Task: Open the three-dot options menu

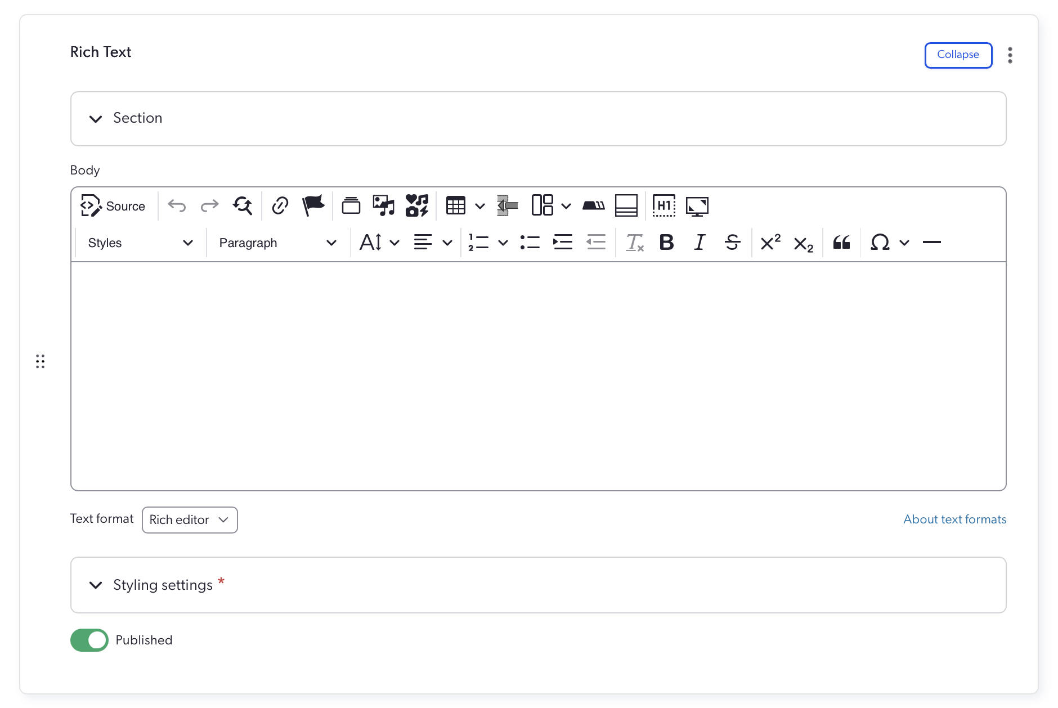Action: point(1010,55)
